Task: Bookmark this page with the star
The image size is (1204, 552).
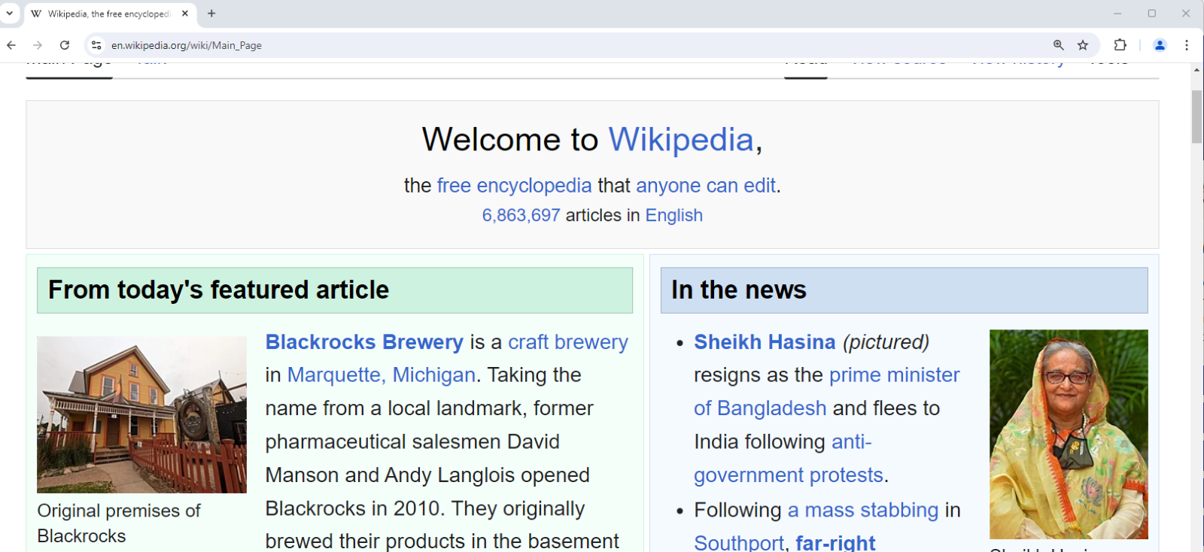Action: tap(1083, 45)
